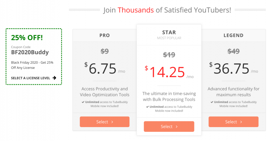The height and width of the screenshot is (141, 271).
Task: Click the chevron on the STAR Select button
Action: 176,127
